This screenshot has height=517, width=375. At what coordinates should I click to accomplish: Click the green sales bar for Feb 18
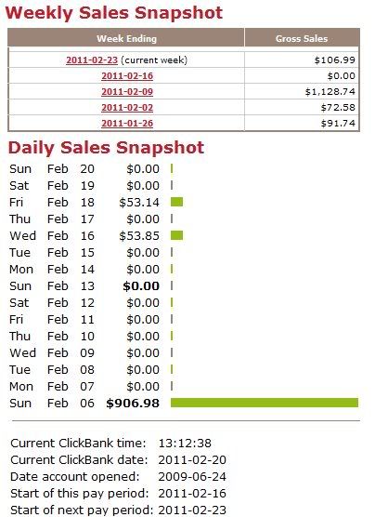coord(176,202)
